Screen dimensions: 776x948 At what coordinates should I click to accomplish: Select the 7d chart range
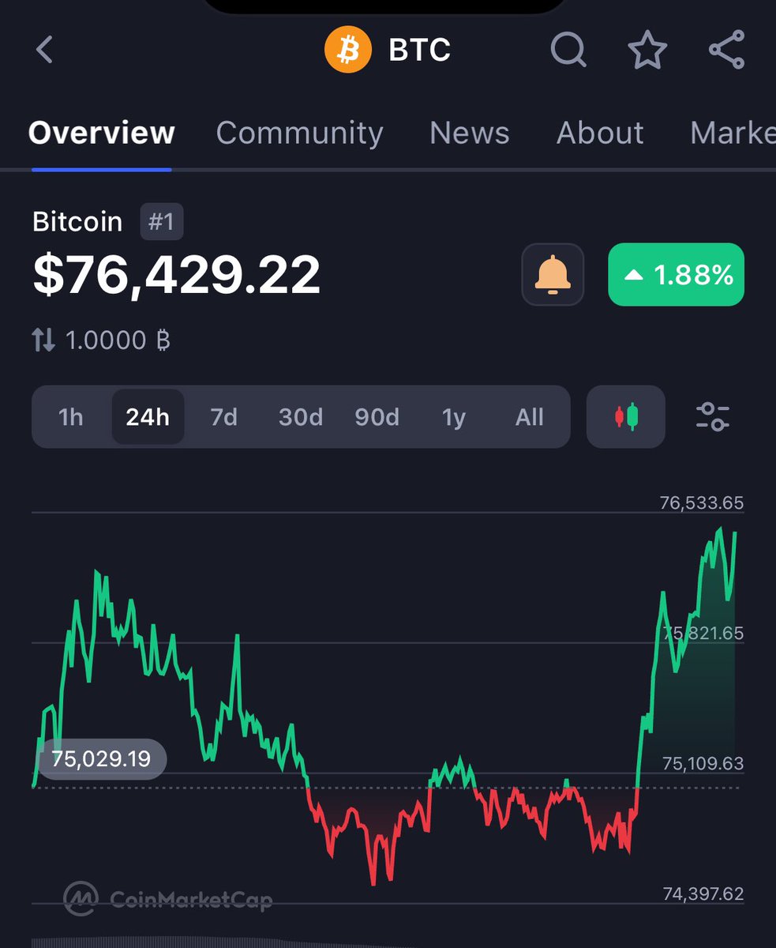click(223, 416)
